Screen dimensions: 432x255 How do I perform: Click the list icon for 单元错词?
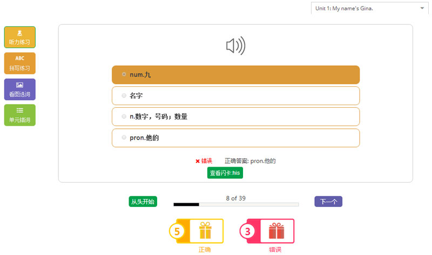tap(19, 111)
